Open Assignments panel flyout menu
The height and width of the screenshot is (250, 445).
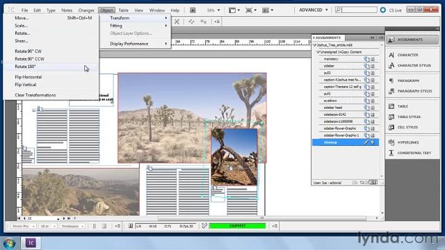[380, 37]
